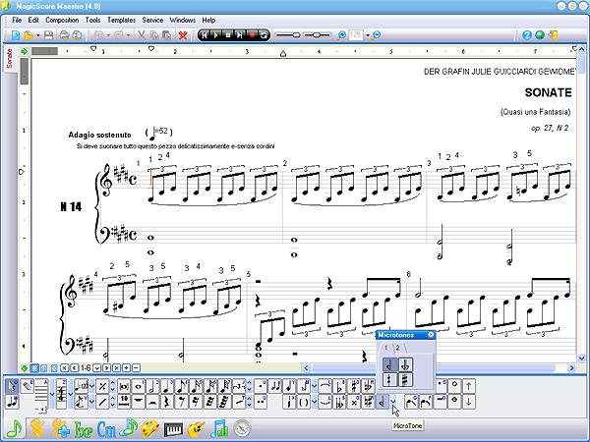Open the Edit menu
This screenshot has width=590, height=442.
pos(33,20)
